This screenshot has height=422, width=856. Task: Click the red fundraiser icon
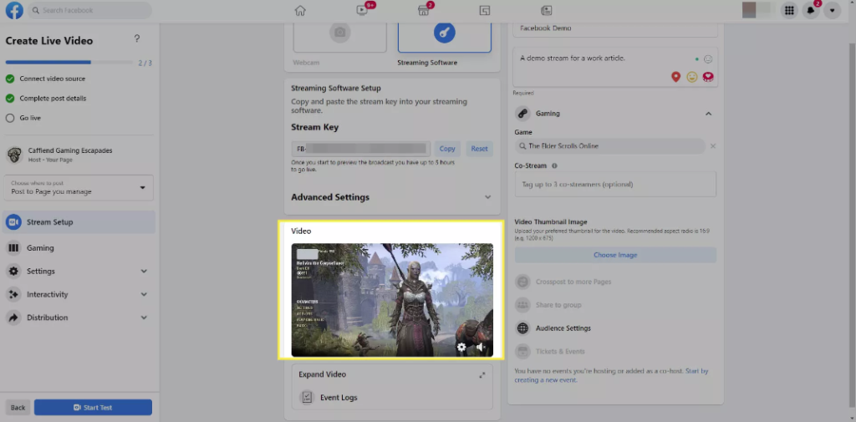click(x=708, y=77)
